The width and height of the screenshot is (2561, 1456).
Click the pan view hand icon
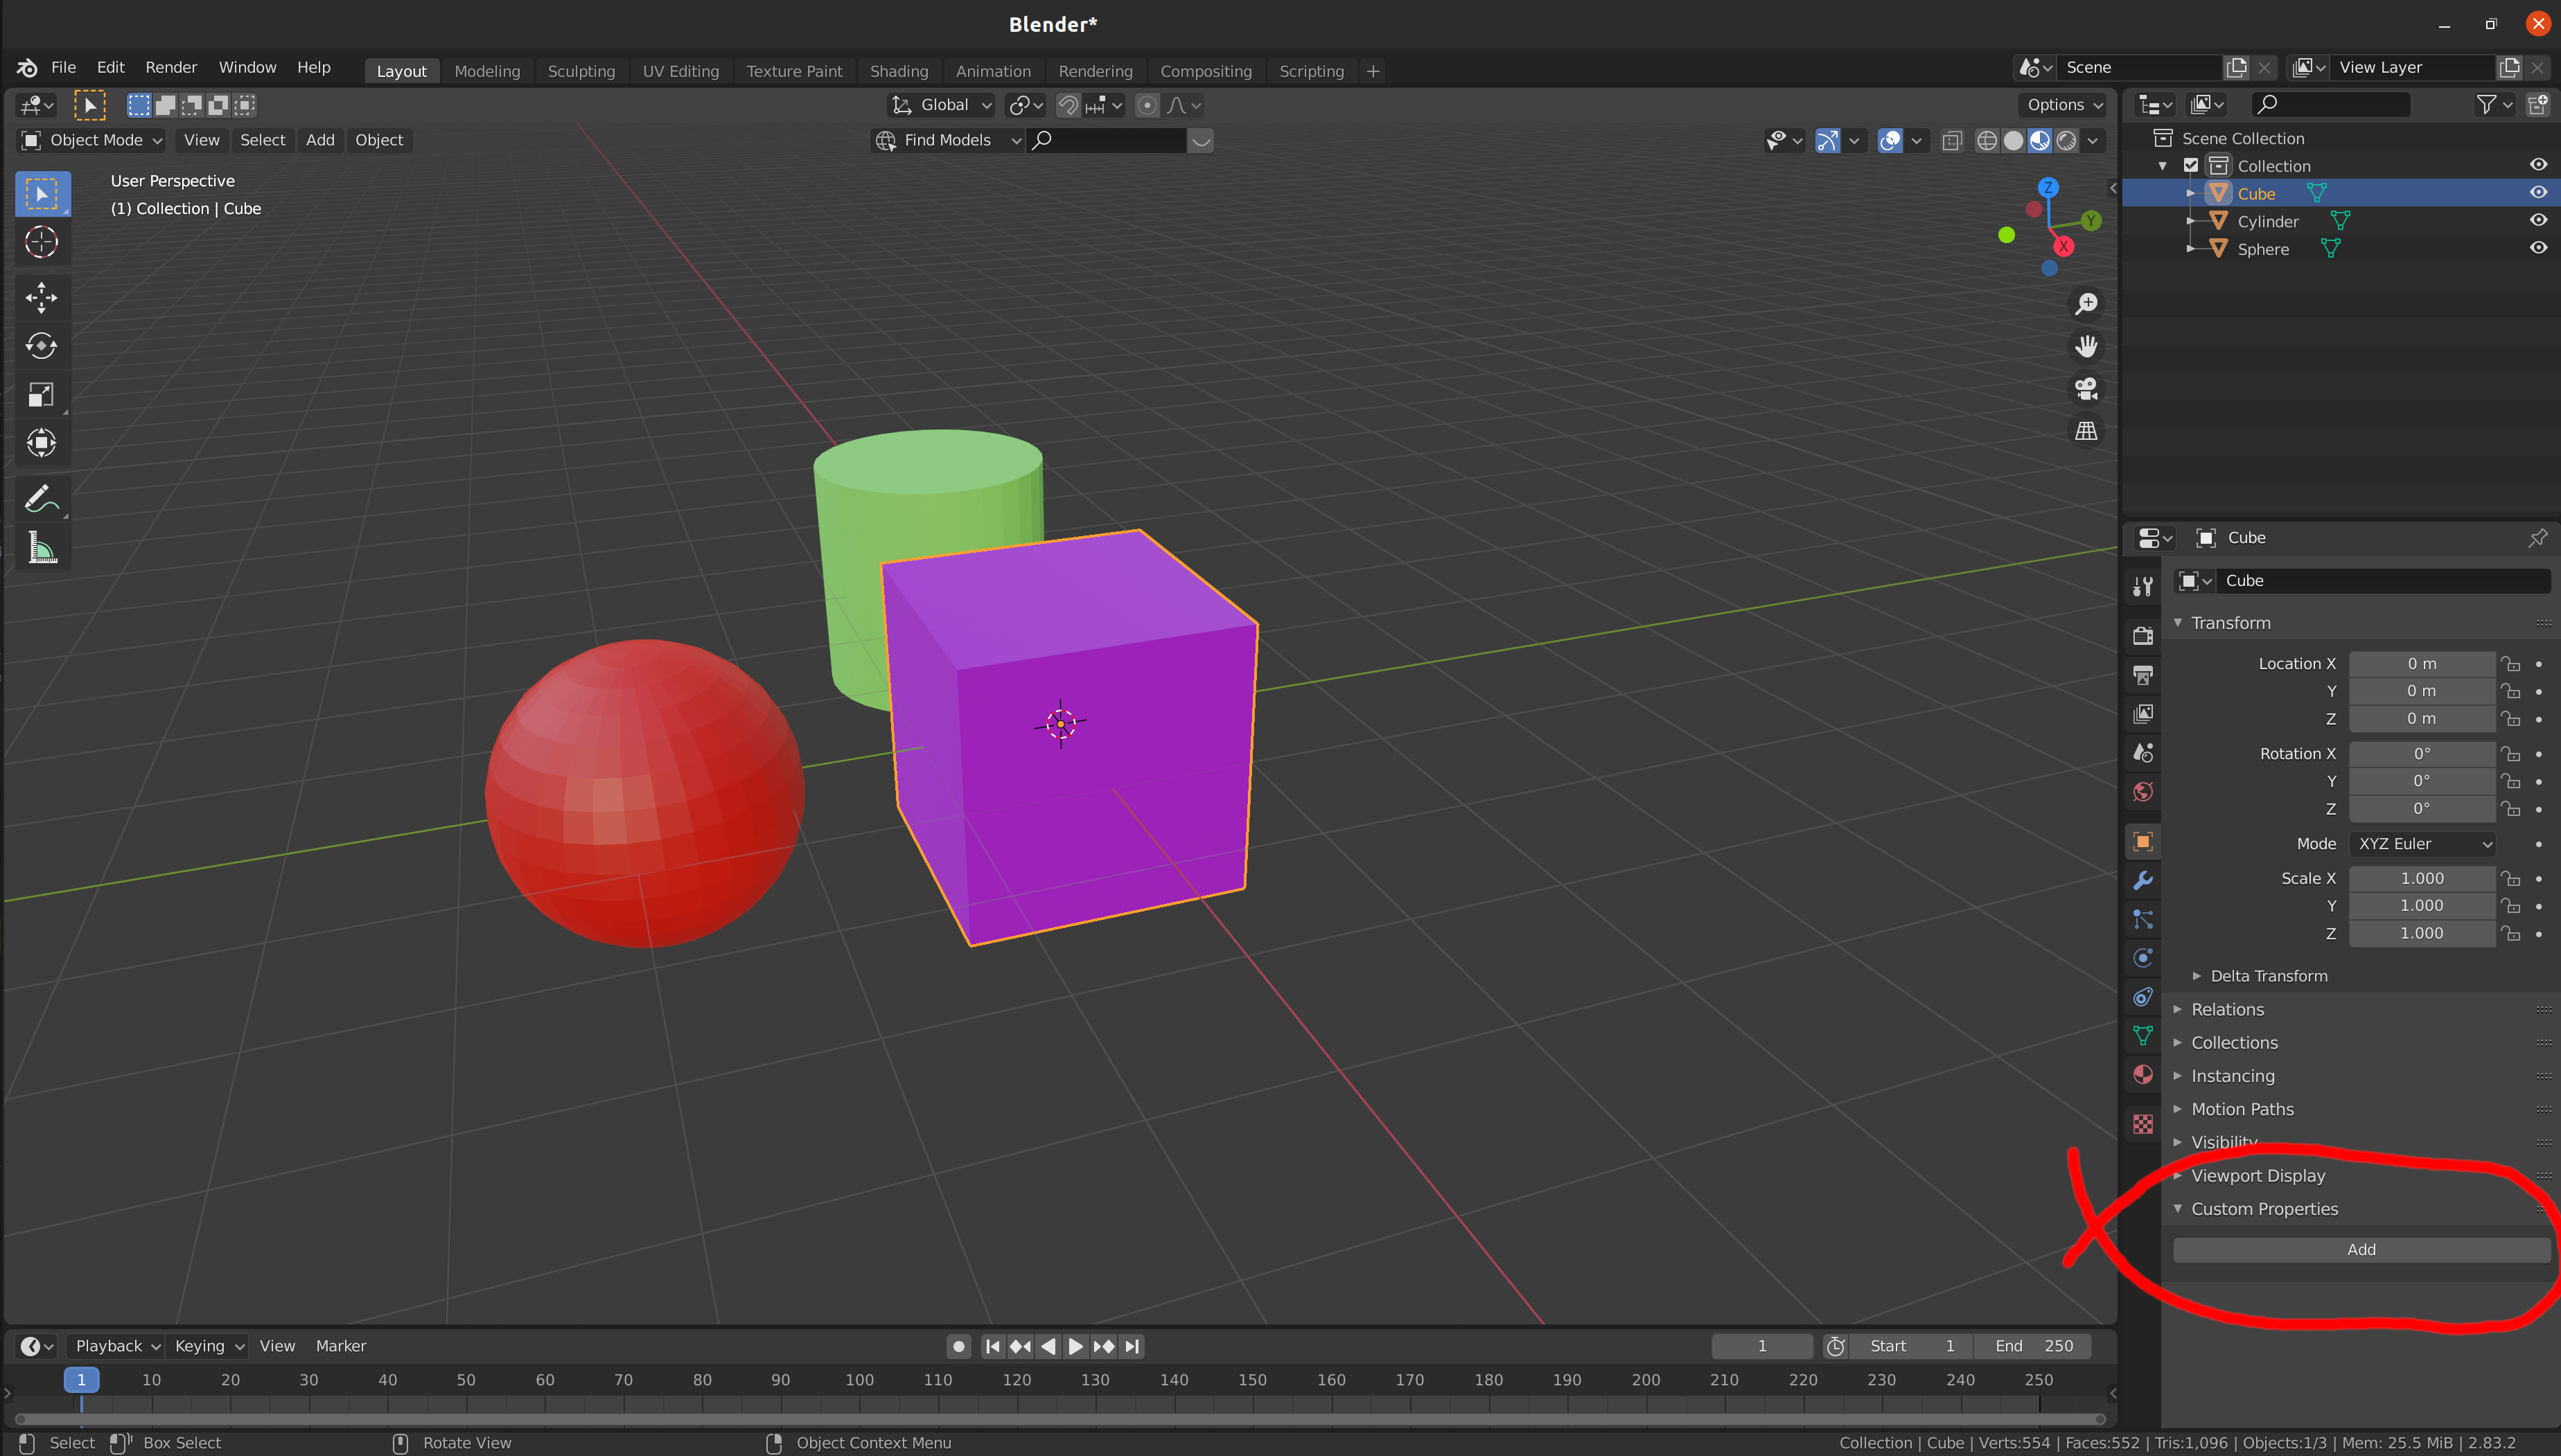(x=2086, y=346)
